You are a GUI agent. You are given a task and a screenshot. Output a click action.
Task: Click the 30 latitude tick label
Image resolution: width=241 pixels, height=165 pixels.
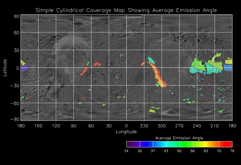tap(16, 50)
